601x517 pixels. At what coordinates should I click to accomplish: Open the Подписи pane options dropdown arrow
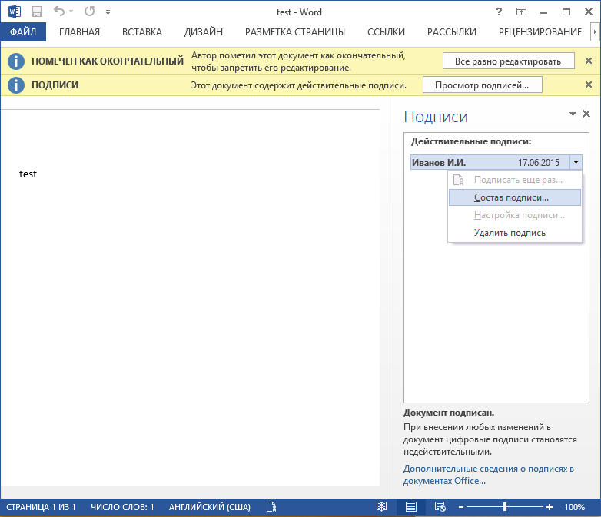click(x=572, y=114)
